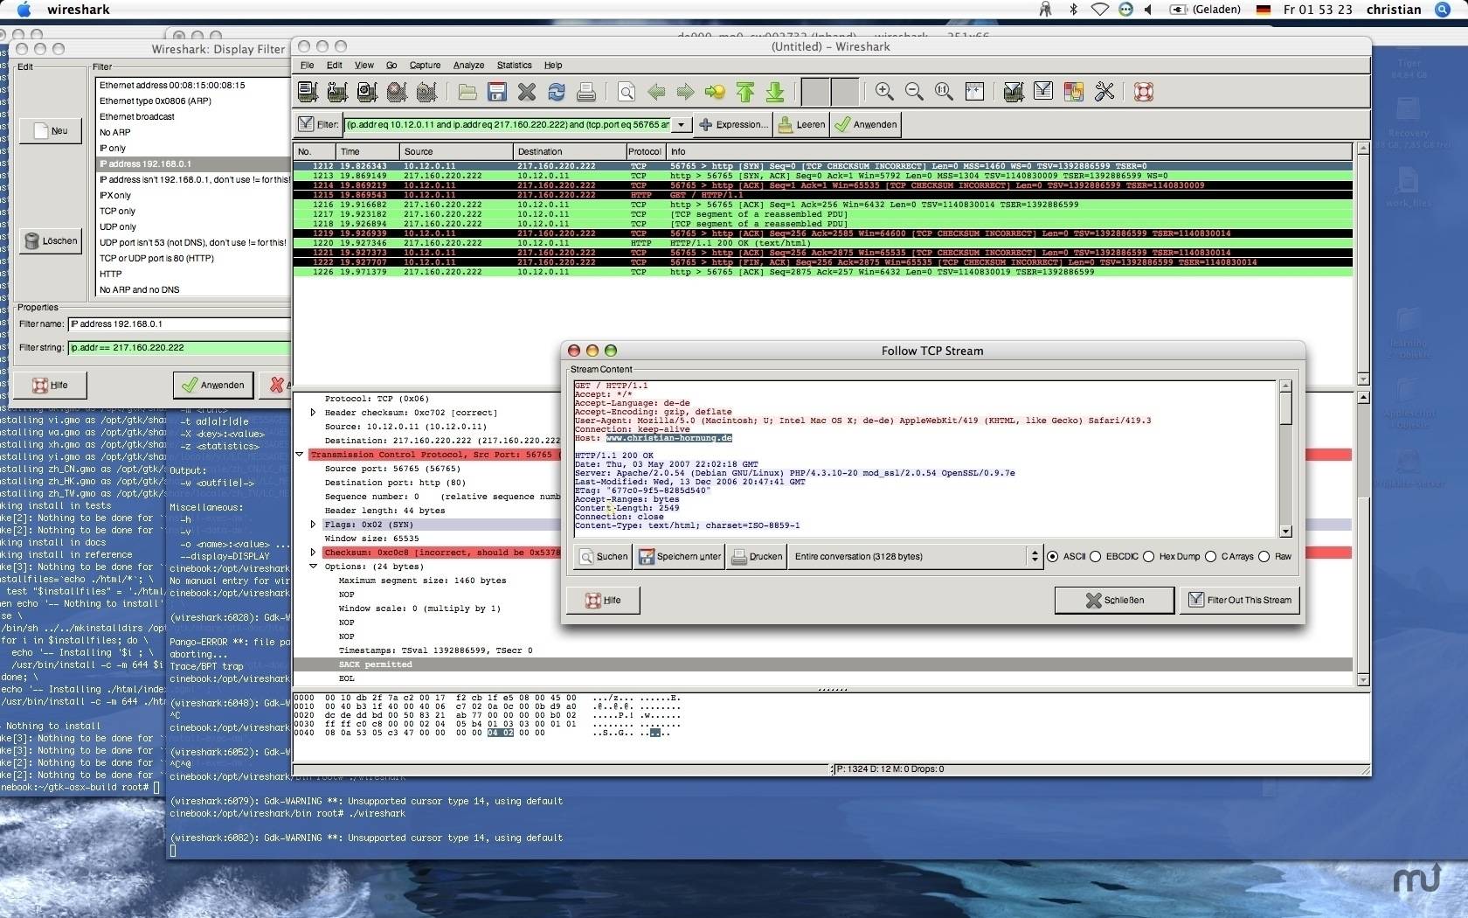Click Leeren to clear filter
This screenshot has height=918, width=1468.
point(801,125)
